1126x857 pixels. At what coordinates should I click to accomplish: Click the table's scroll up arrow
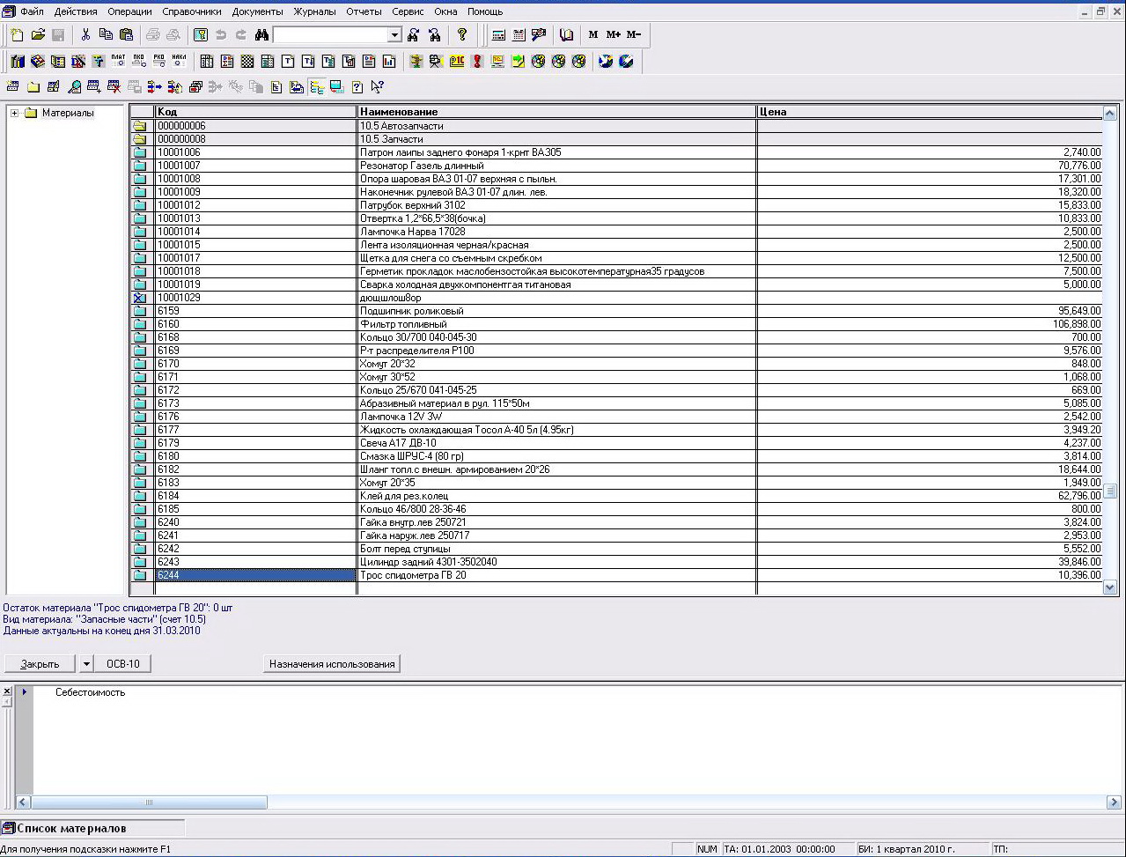[x=1110, y=113]
